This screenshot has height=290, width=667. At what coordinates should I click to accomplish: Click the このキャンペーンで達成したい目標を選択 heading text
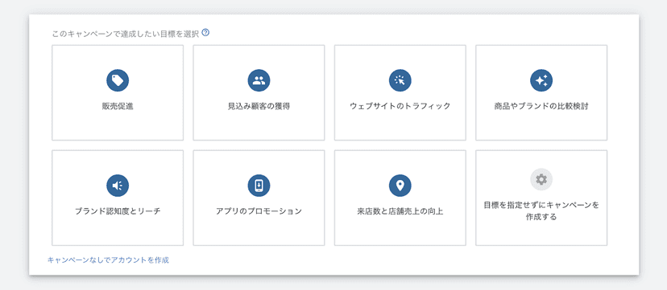[126, 34]
